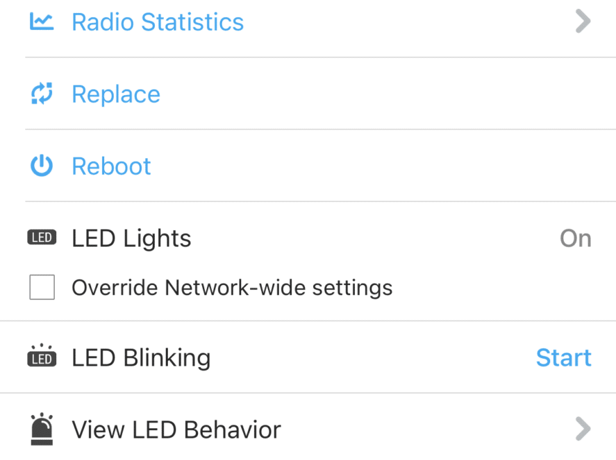Screen dimensions: 616x460
Task: Open View LED Behavior entry
Action: [308, 427]
